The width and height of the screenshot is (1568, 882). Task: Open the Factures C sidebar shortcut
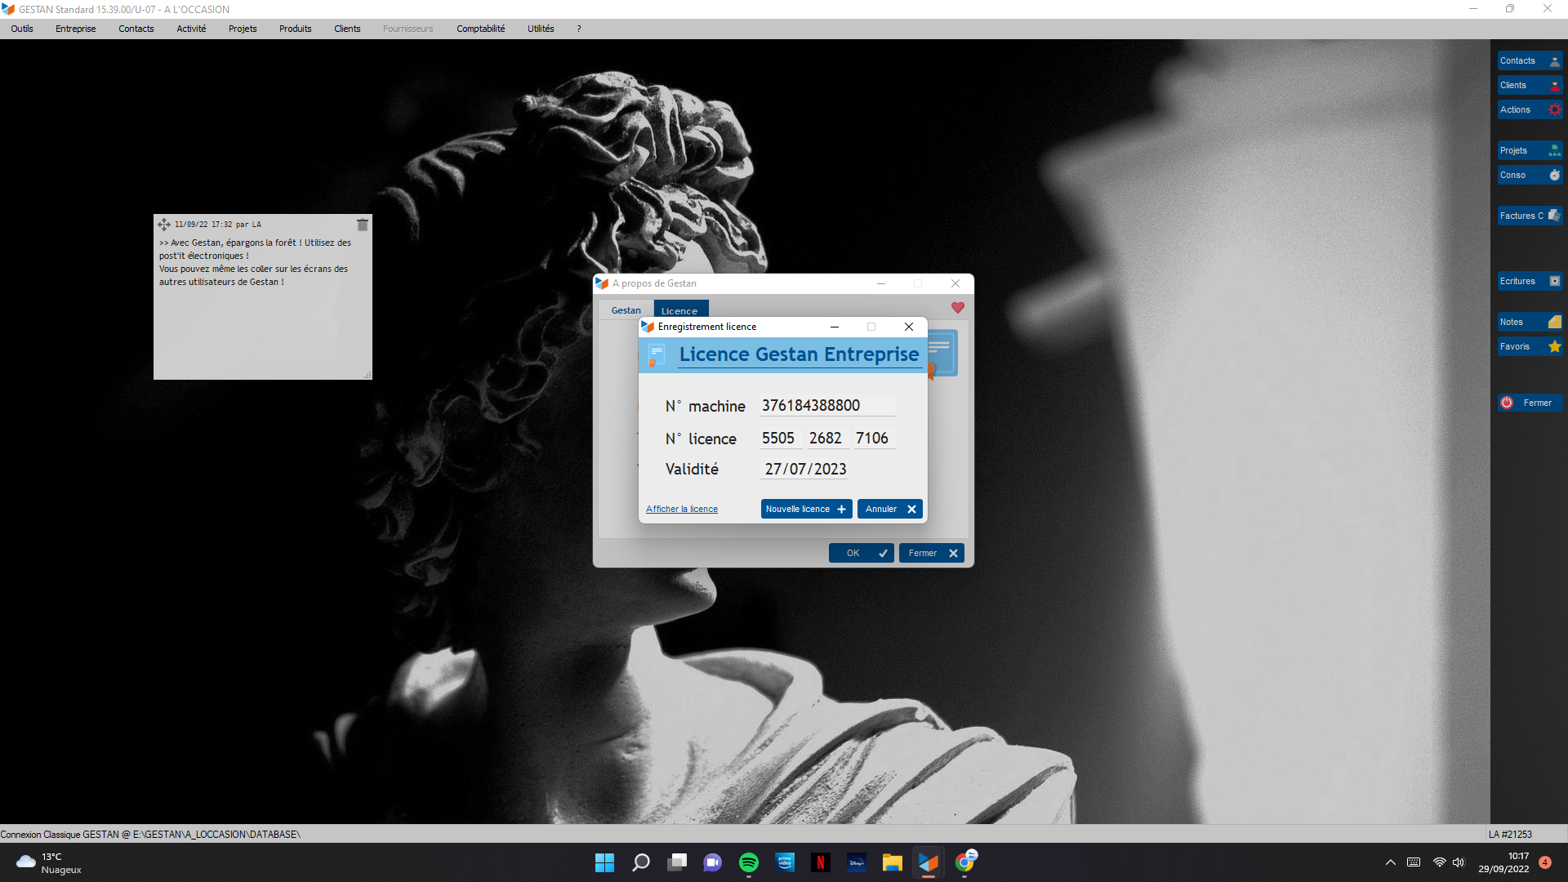point(1530,216)
